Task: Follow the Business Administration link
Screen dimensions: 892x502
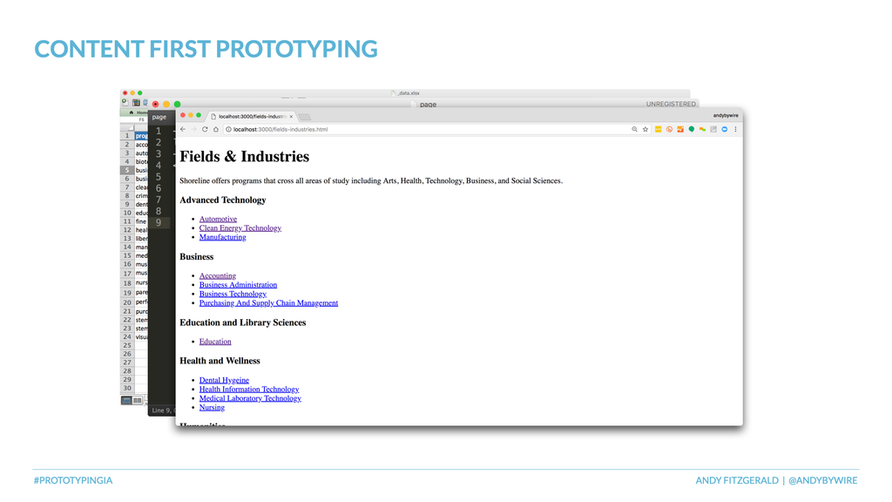Action: (x=238, y=285)
